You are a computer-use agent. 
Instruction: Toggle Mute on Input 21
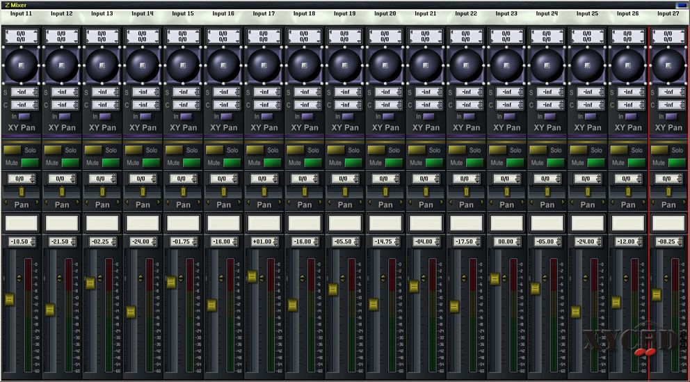[435, 163]
